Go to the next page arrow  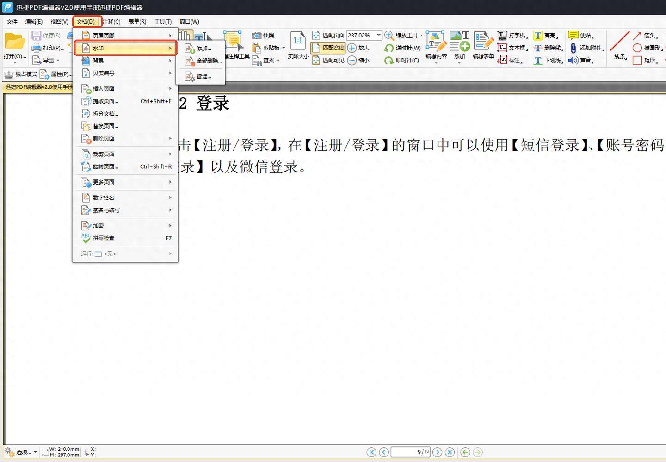tap(437, 452)
